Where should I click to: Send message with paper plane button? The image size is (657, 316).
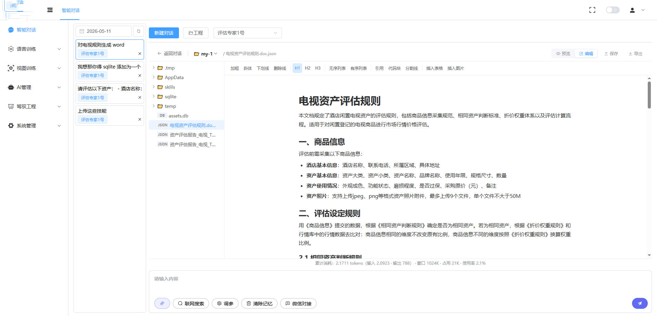click(640, 303)
